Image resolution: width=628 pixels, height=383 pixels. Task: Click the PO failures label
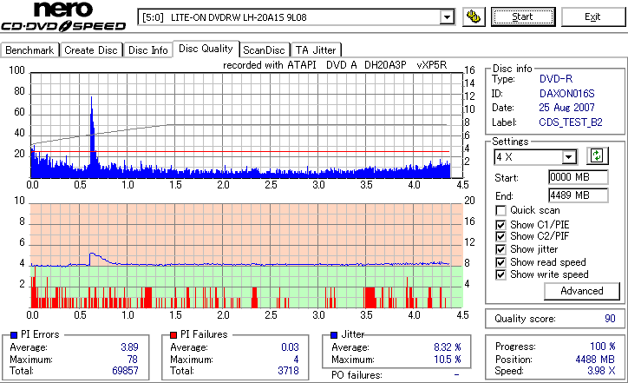pos(357,375)
